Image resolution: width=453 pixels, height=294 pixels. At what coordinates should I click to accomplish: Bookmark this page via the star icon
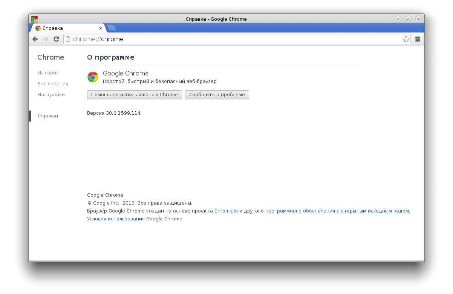coord(406,39)
